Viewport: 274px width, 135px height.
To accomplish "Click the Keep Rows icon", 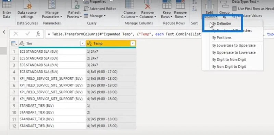I will click(167, 4).
